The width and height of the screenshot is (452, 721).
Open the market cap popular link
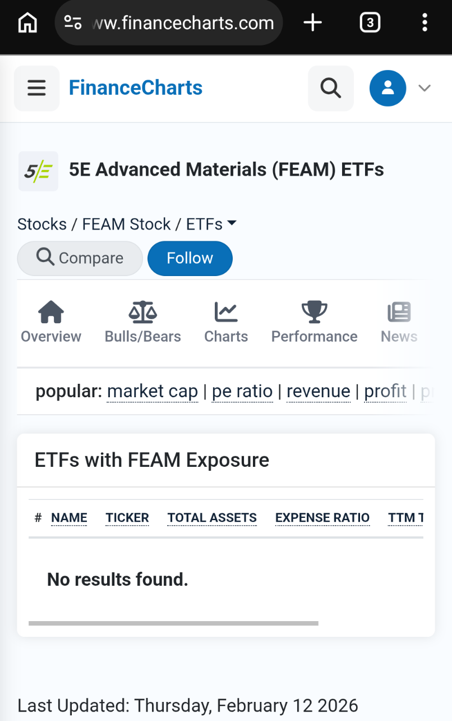coord(152,391)
